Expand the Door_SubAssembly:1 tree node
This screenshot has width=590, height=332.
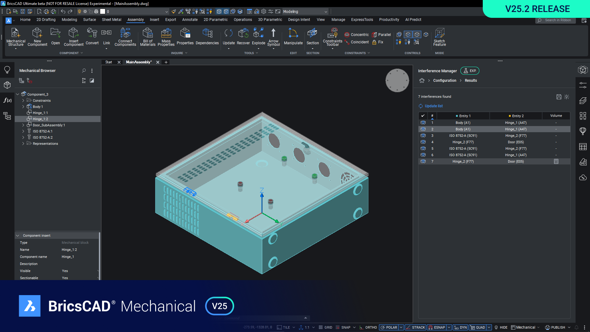(23, 125)
